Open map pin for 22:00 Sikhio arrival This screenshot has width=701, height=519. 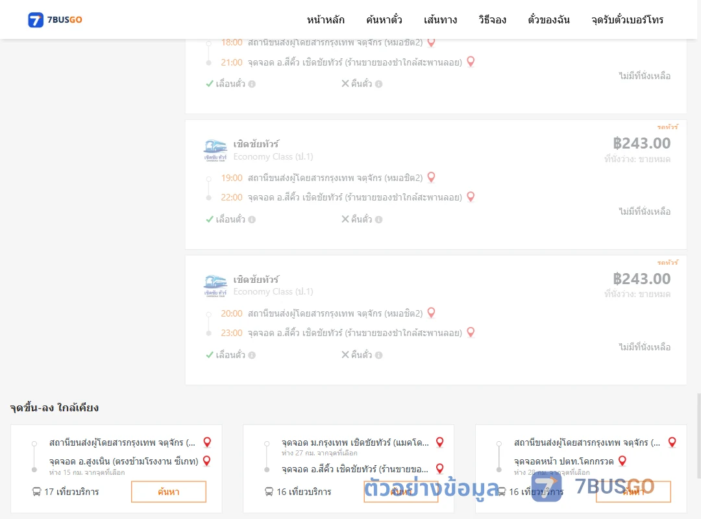471,197
